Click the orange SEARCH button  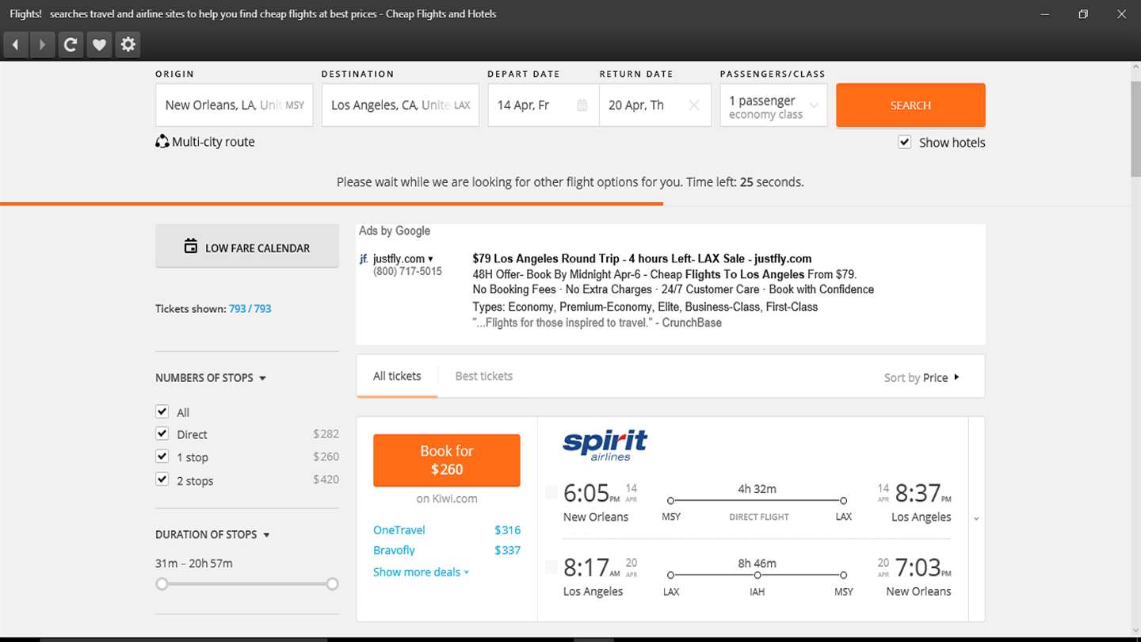tap(910, 105)
